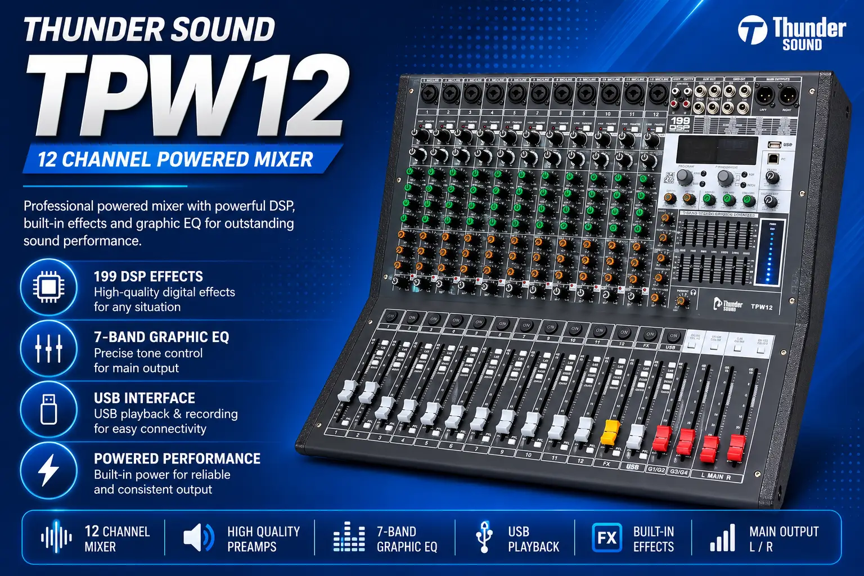Click the waveform icon beside 12 Channel Mixer
Image resolution: width=864 pixels, height=576 pixels.
point(56,538)
